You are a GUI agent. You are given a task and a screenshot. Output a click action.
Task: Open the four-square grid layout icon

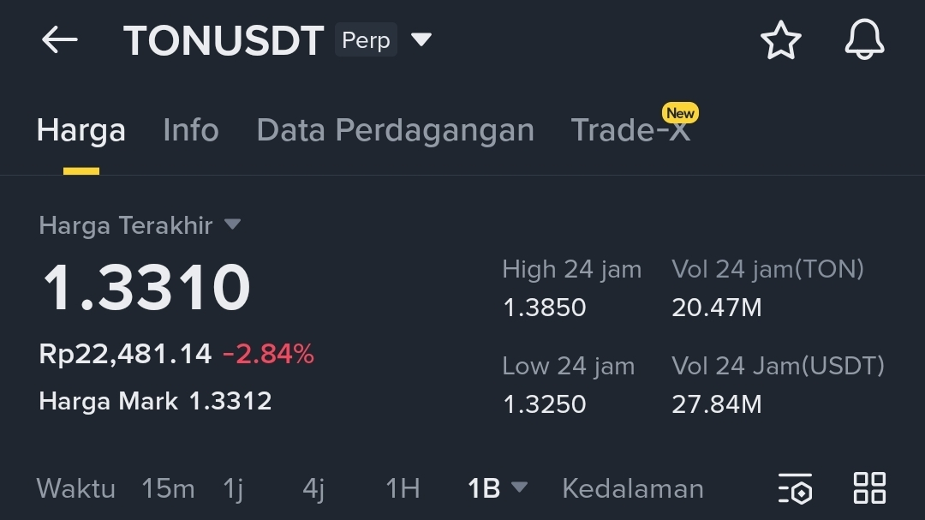[x=869, y=488]
